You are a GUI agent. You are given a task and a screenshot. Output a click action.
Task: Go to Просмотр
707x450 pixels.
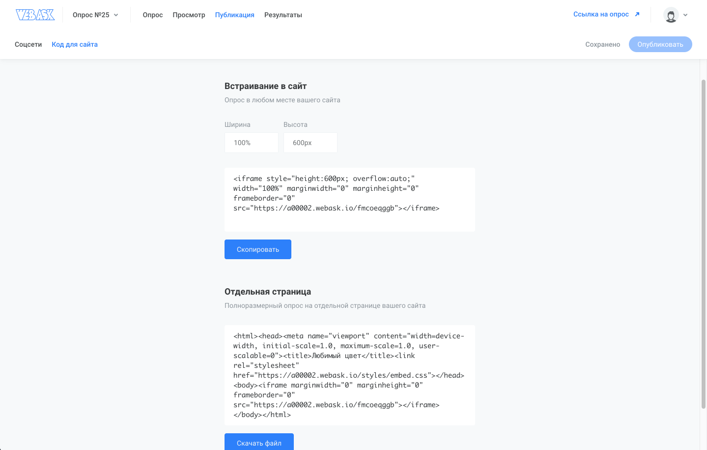(x=189, y=15)
